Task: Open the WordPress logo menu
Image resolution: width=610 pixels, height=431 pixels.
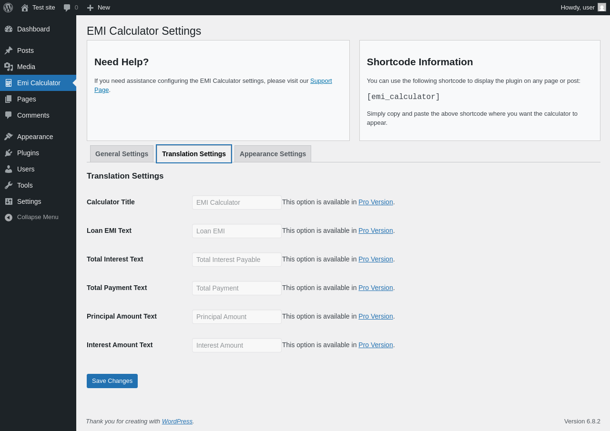Action: click(8, 8)
